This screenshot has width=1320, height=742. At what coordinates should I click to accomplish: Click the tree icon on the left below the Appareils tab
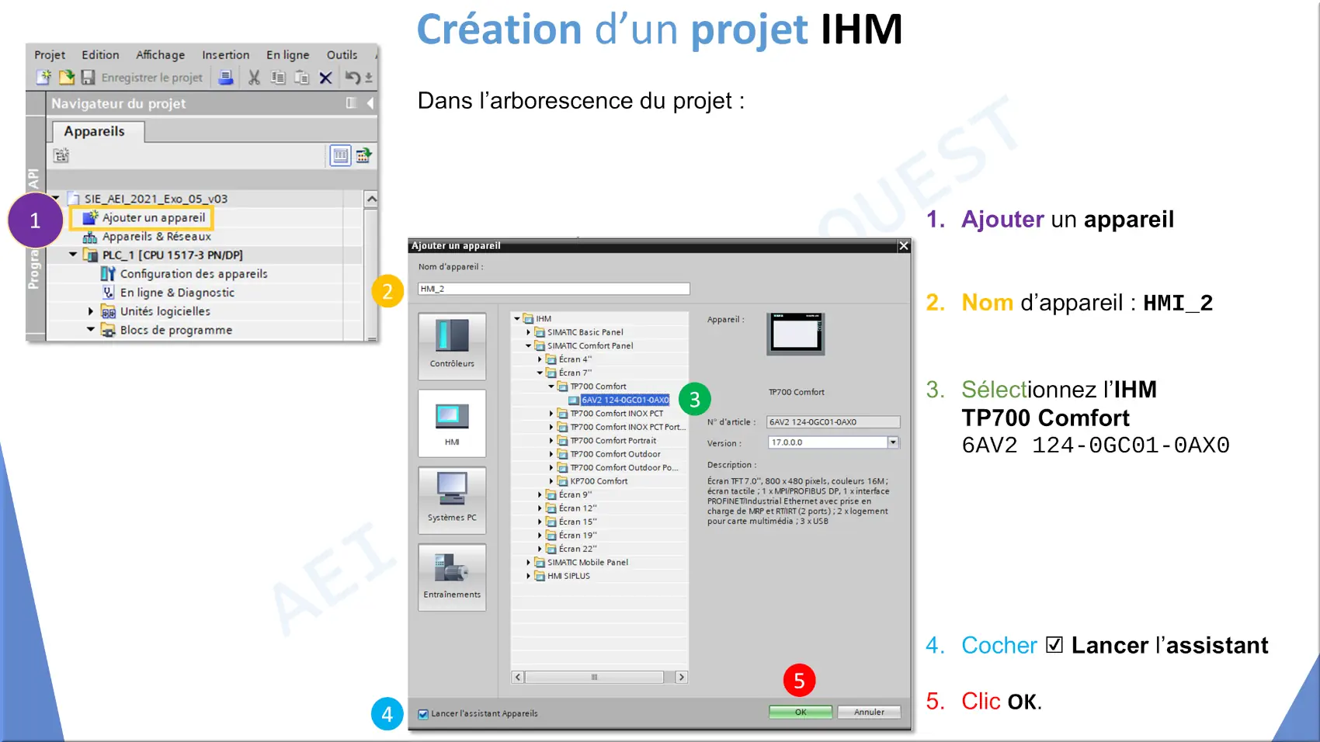tap(61, 156)
